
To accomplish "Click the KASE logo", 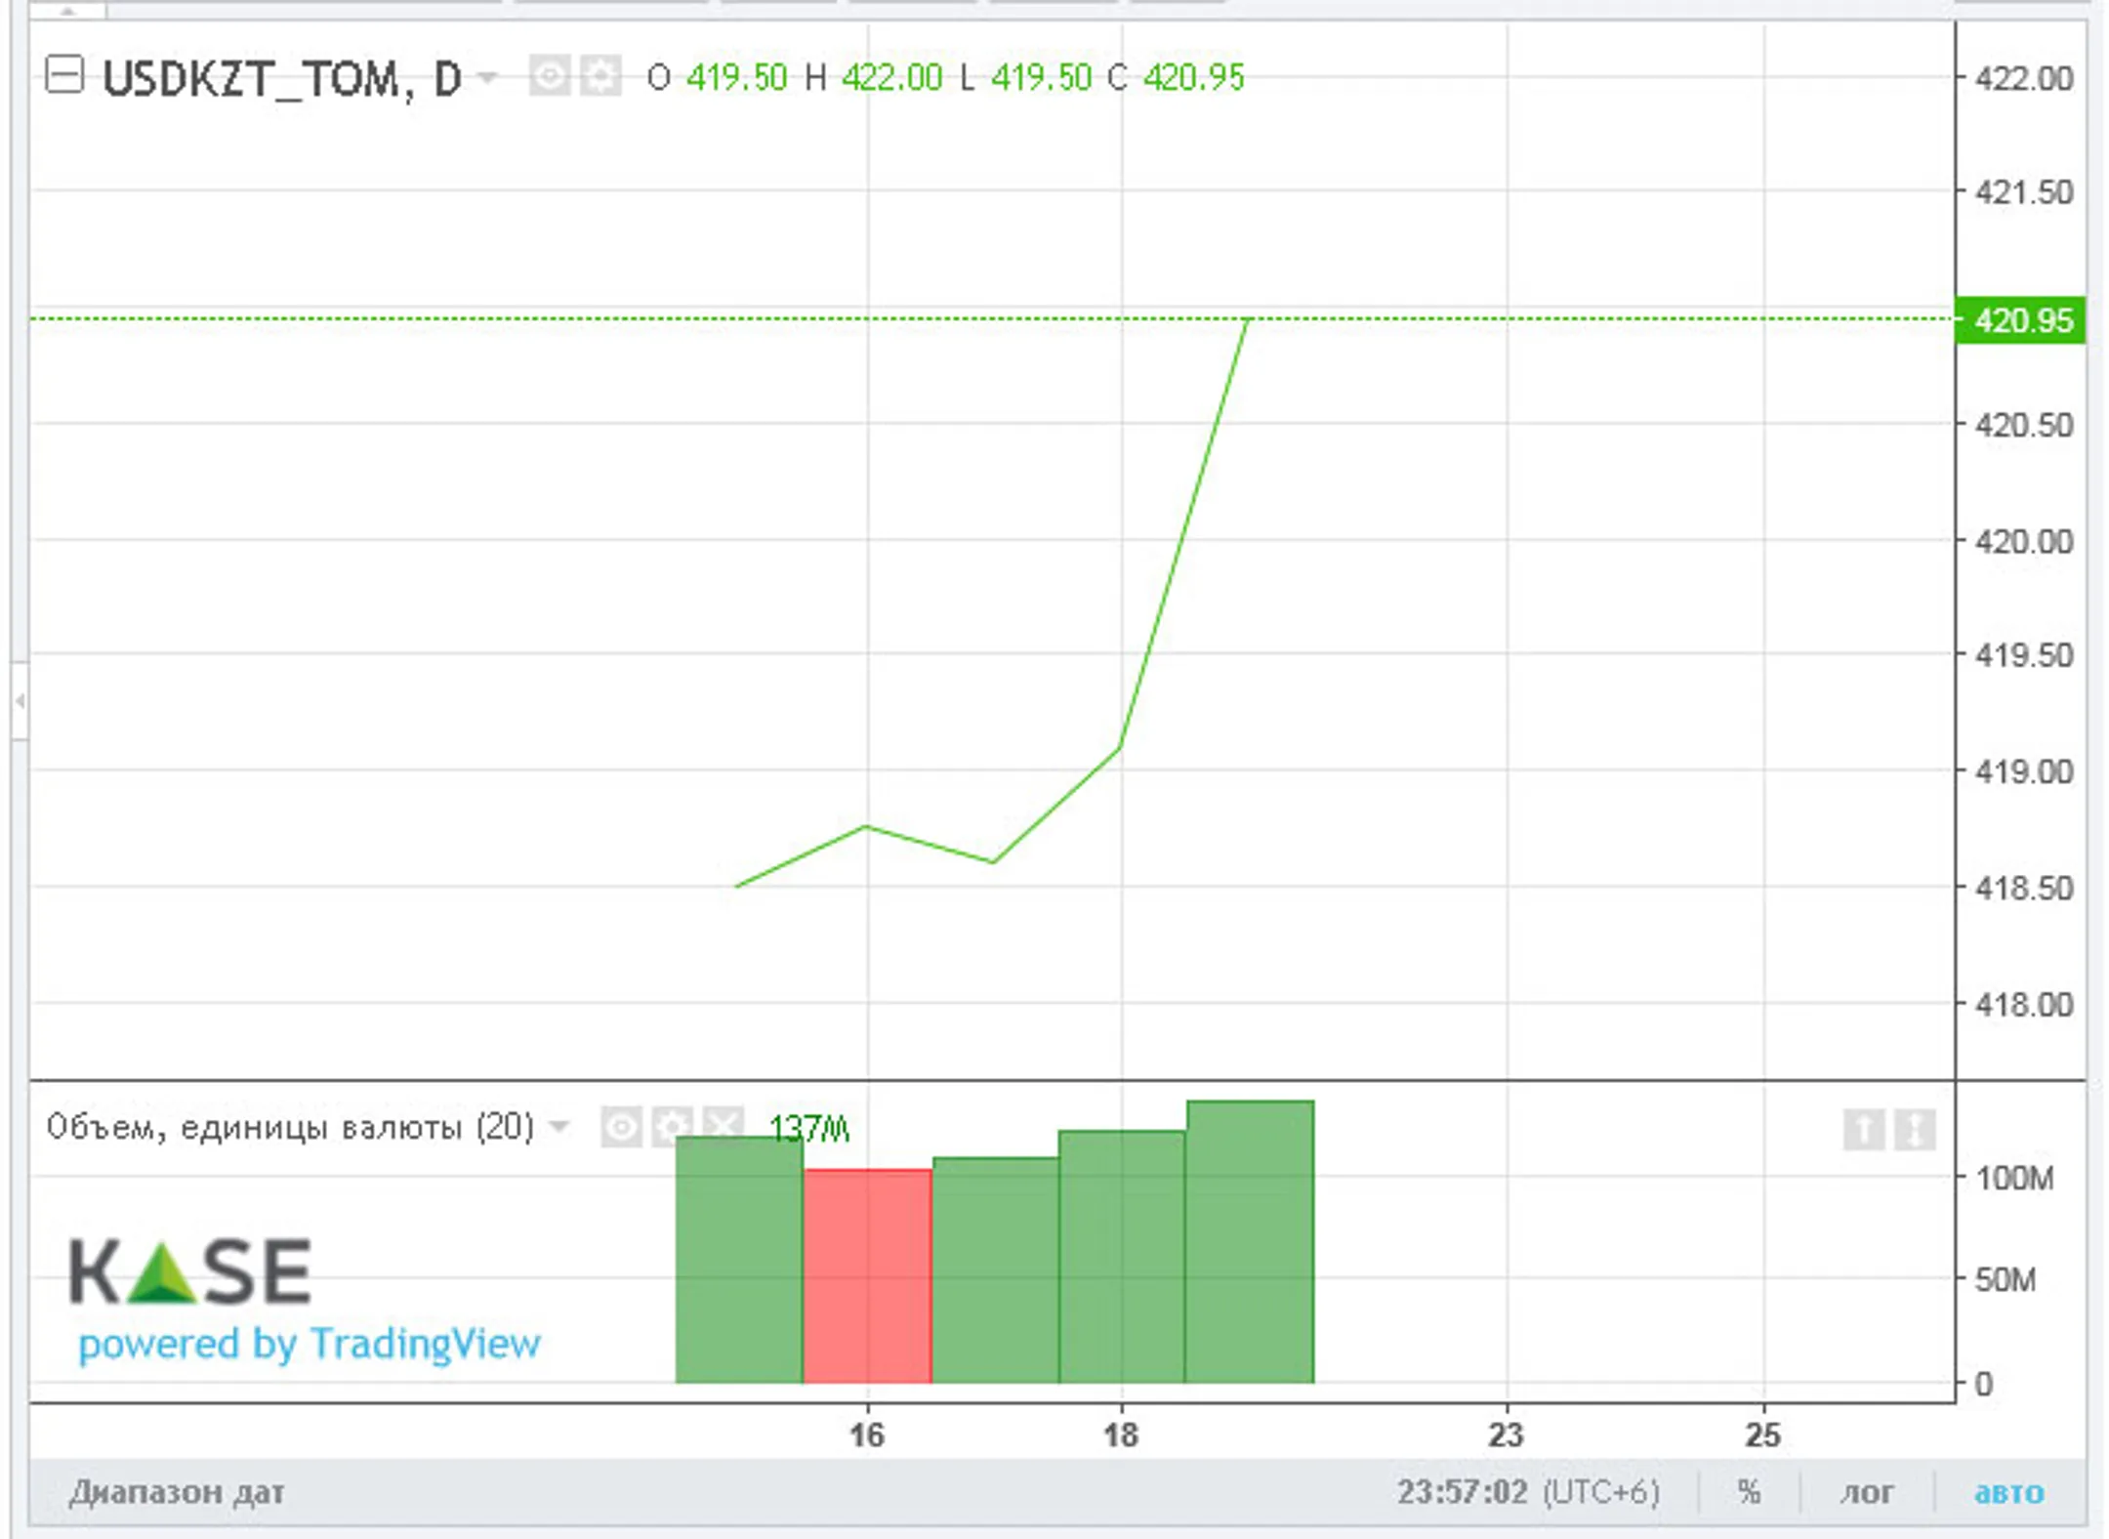I will (190, 1270).
